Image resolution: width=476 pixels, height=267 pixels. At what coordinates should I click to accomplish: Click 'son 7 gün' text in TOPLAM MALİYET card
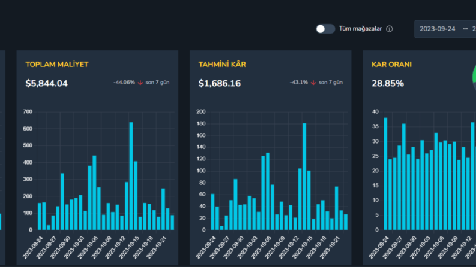pyautogui.click(x=157, y=83)
